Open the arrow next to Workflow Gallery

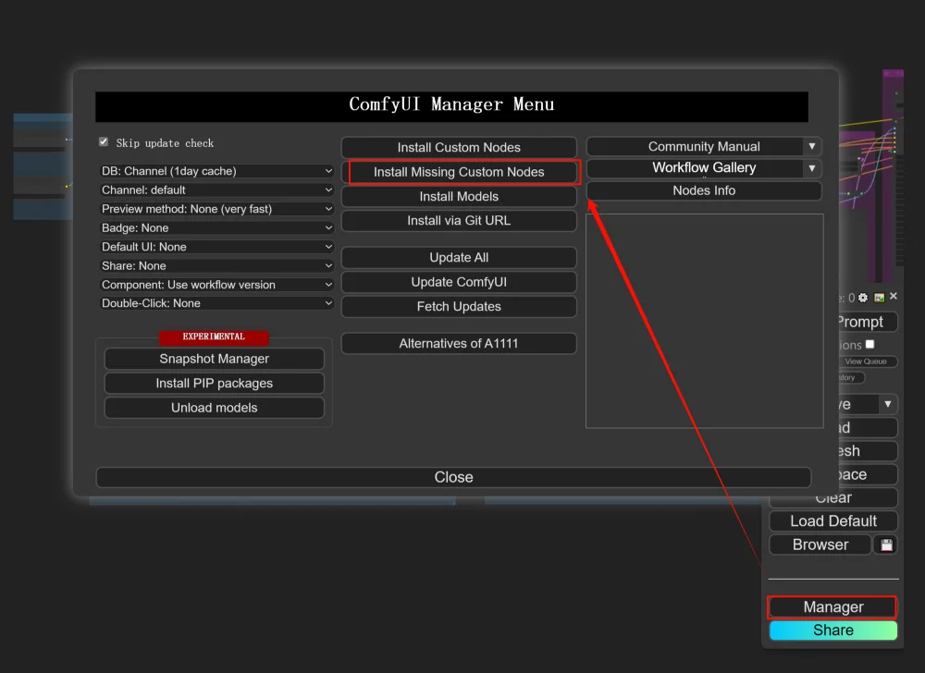812,168
